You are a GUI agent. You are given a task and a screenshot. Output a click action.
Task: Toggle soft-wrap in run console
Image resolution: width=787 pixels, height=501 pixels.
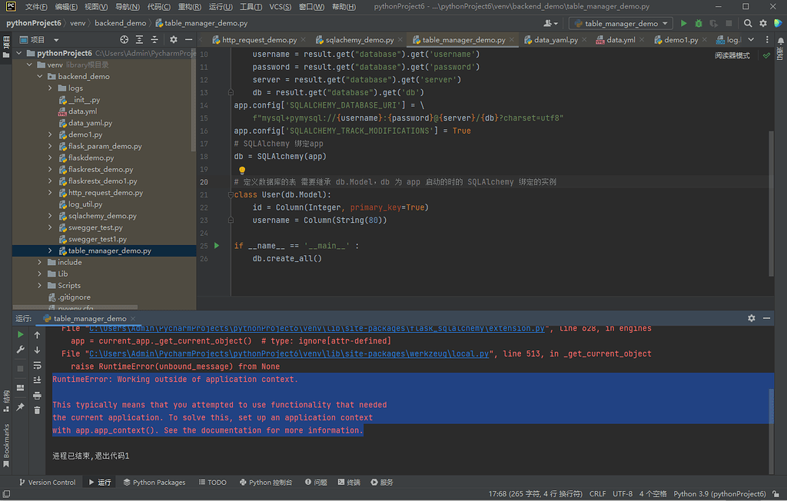pyautogui.click(x=37, y=366)
